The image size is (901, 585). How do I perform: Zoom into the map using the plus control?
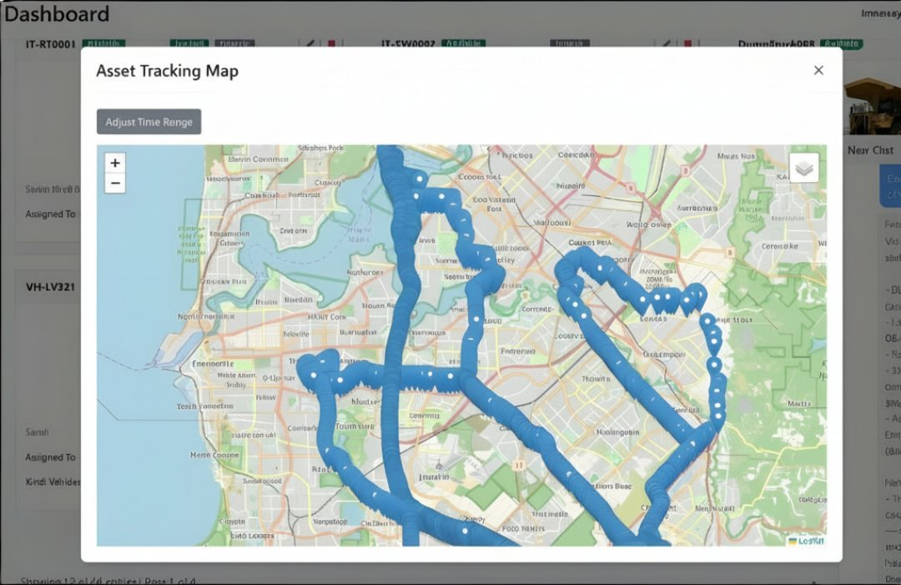click(x=114, y=162)
